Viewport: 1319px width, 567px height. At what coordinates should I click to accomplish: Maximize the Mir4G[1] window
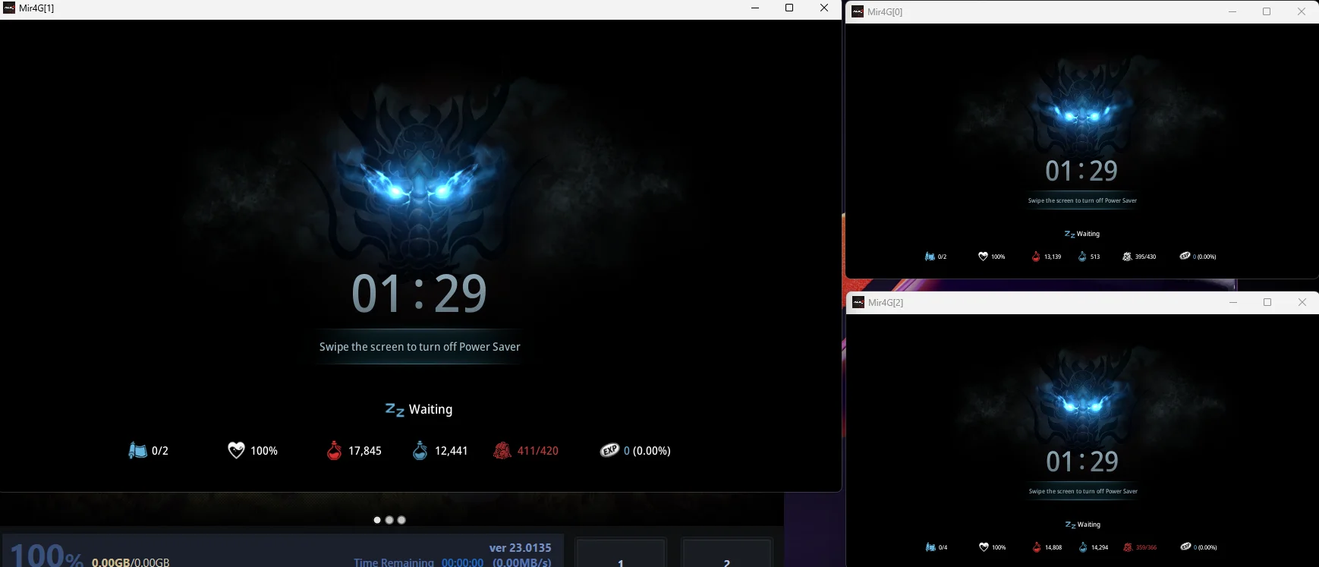pos(789,8)
